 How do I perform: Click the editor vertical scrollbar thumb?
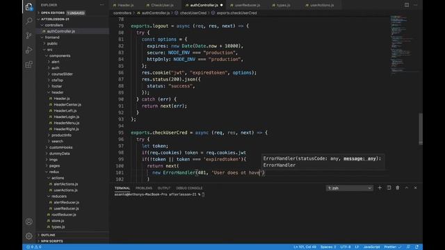click(x=421, y=129)
